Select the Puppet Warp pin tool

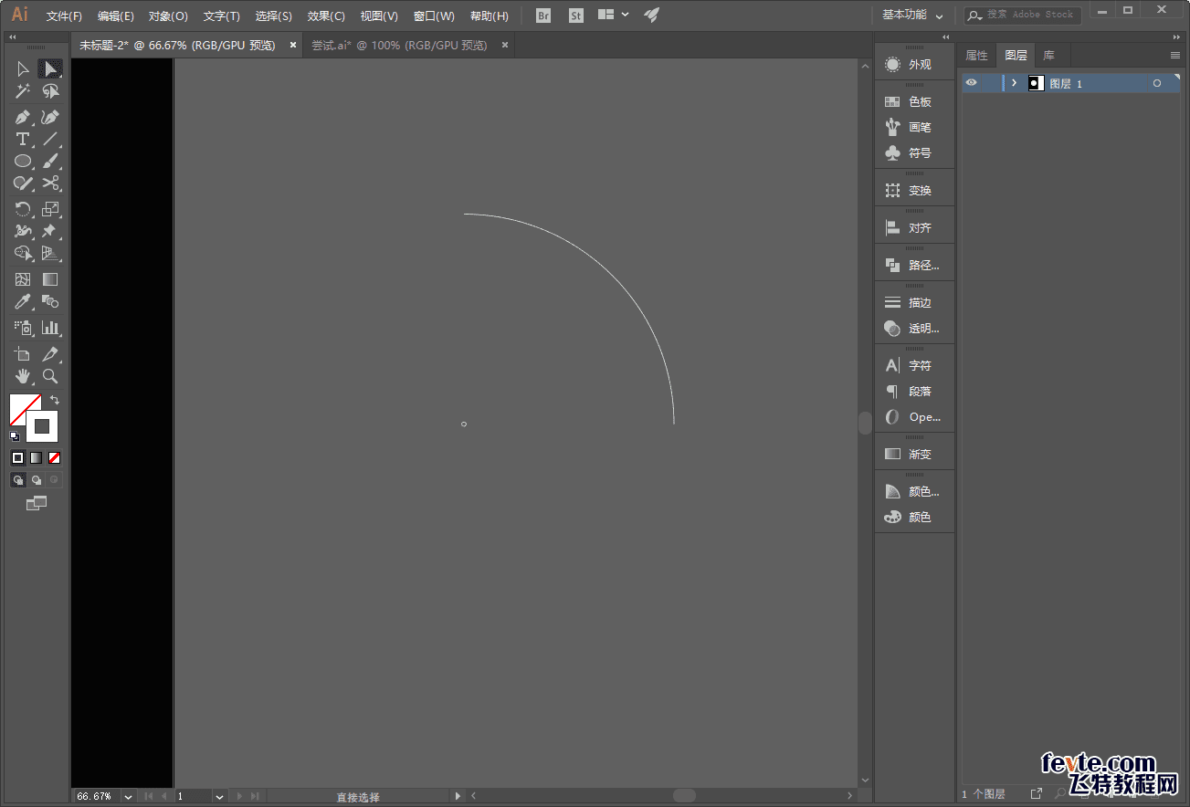[x=50, y=231]
